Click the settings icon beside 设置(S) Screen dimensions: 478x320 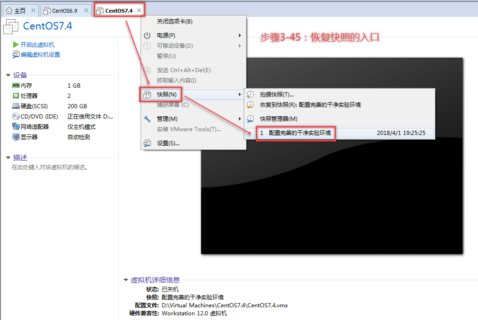click(x=147, y=143)
